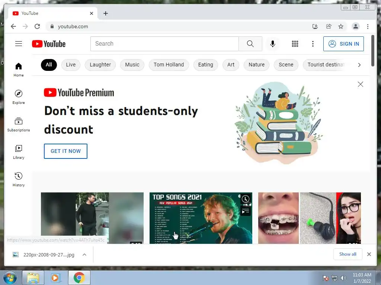Viewport: 381px width, 285px height.
Task: Select the Eating category chip
Action: (205, 65)
